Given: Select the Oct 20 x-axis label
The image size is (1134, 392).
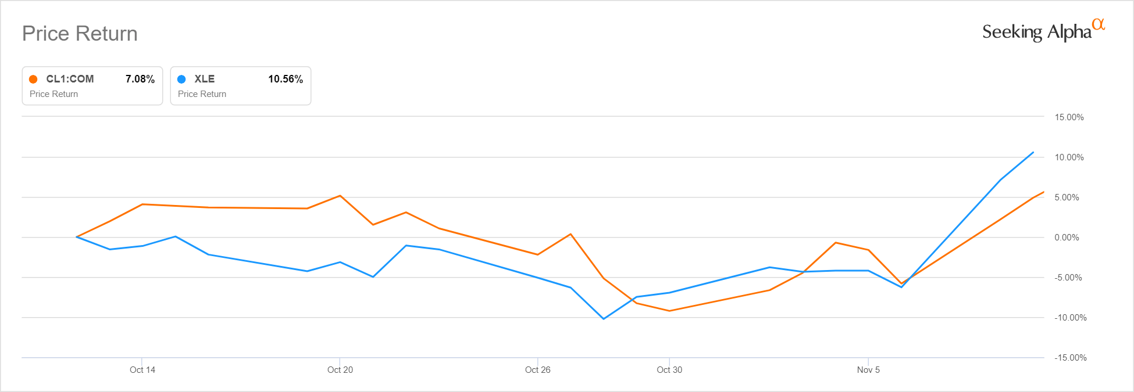Looking at the screenshot, I should (x=340, y=370).
